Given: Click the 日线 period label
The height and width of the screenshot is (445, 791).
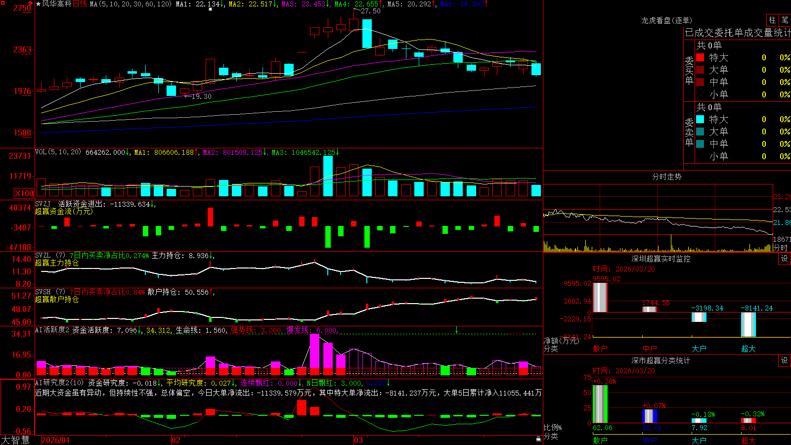Looking at the screenshot, I should (80, 4).
